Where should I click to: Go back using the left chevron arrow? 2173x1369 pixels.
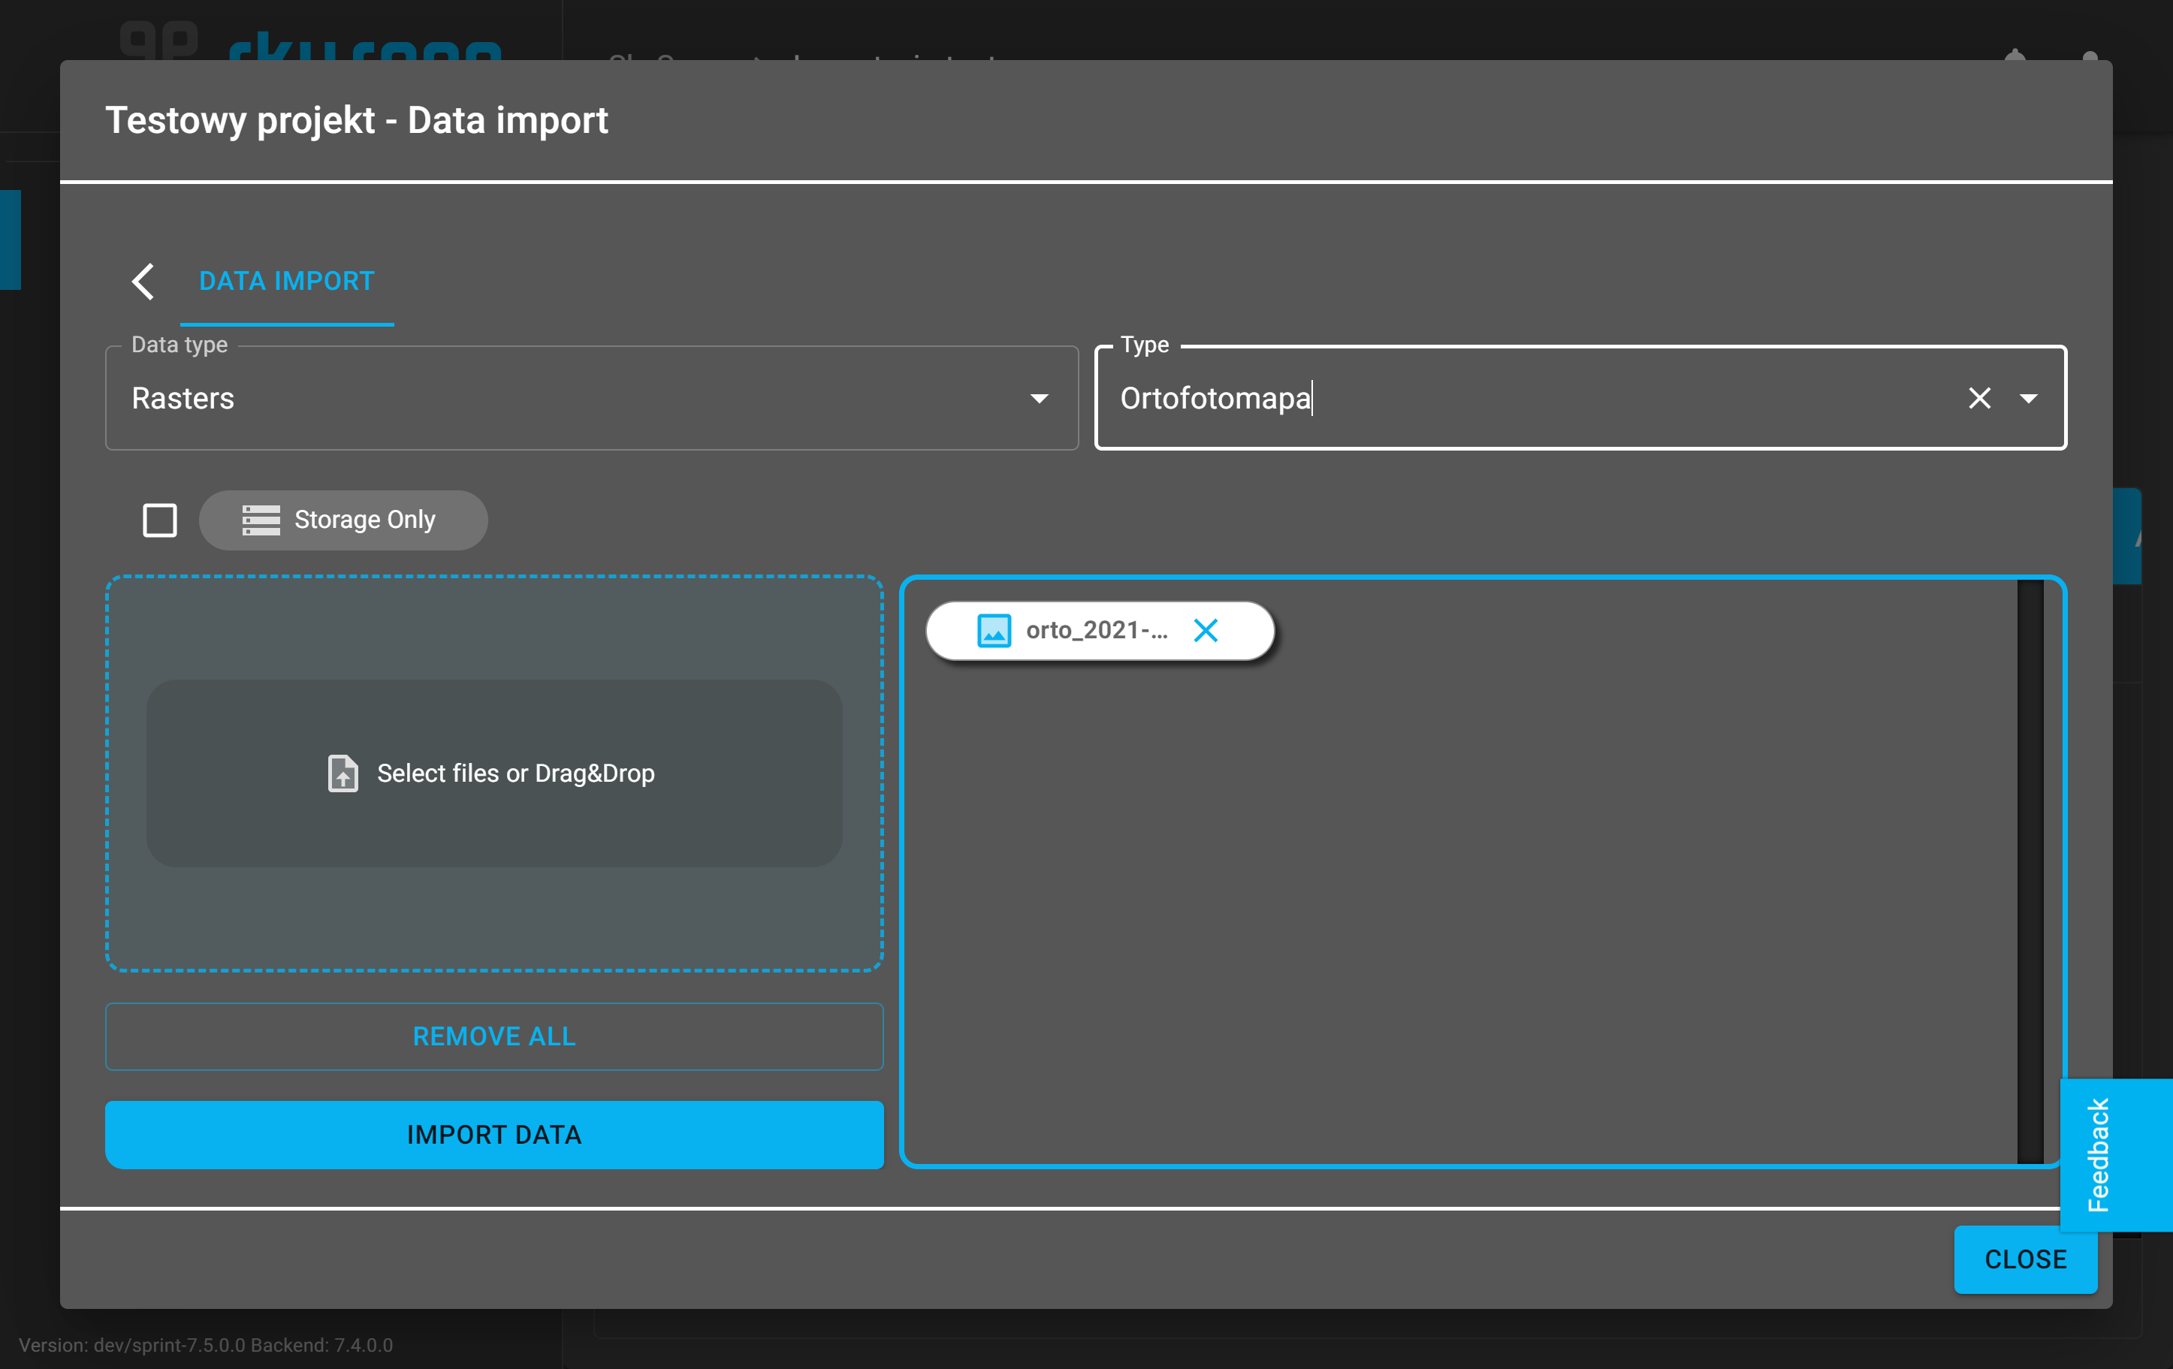click(143, 282)
